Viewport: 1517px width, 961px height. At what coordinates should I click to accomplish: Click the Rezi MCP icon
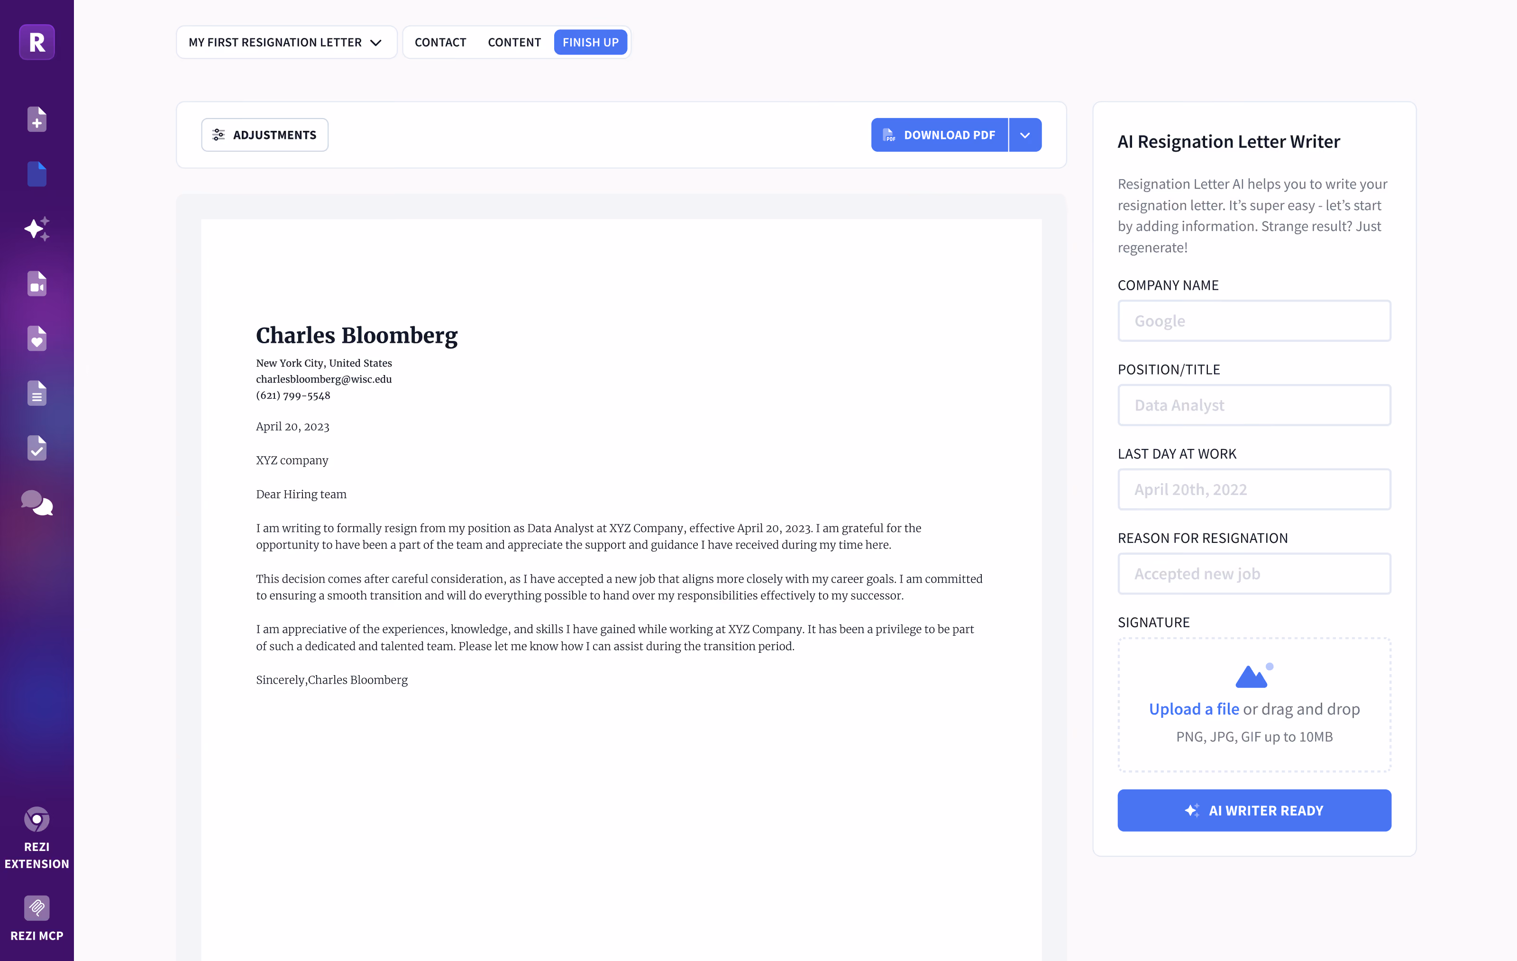tap(37, 908)
